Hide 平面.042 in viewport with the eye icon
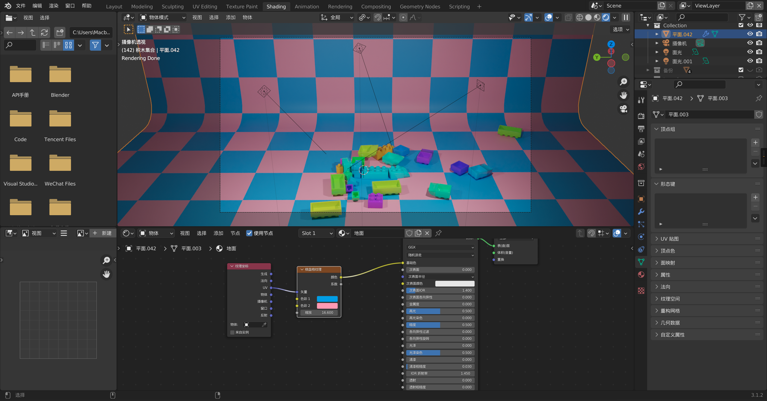Screen dimensions: 767x401 tap(750, 34)
